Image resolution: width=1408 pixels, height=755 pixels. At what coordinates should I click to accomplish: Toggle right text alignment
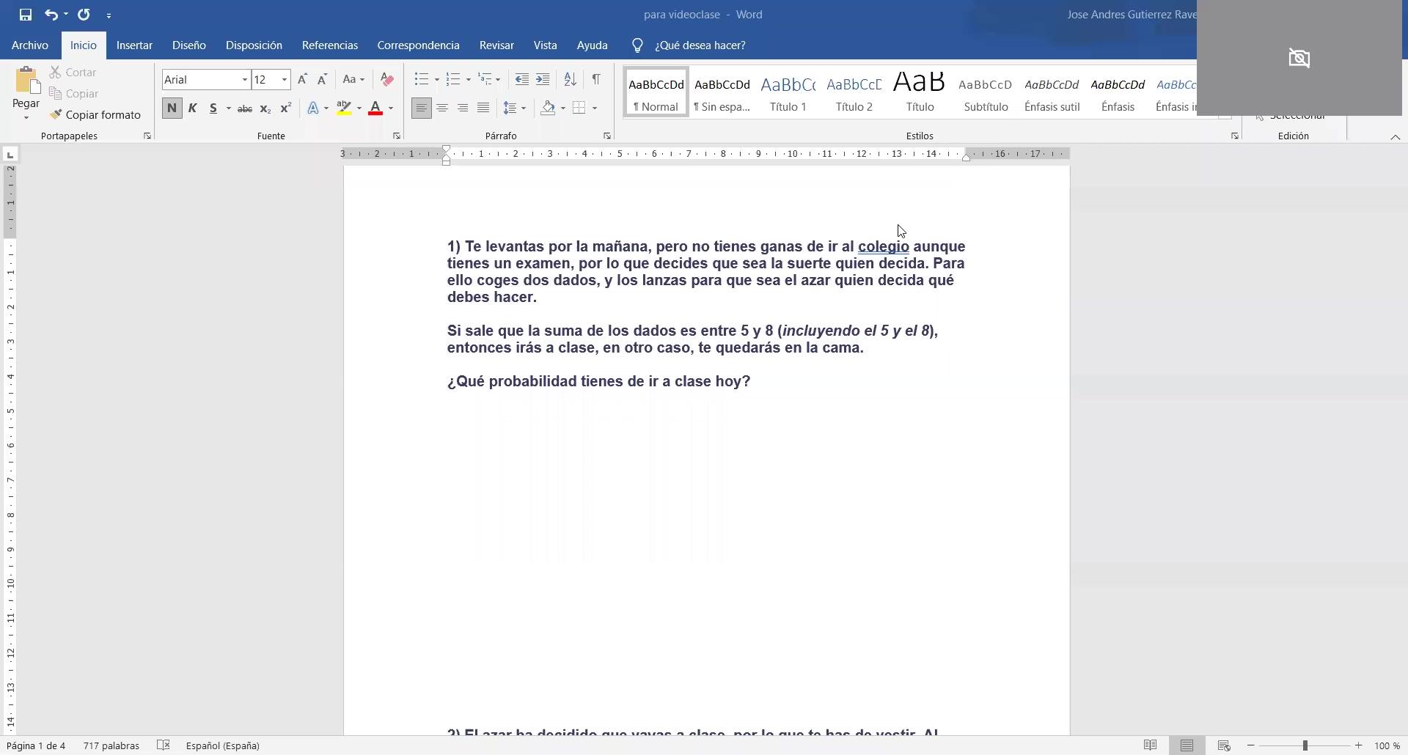click(463, 108)
